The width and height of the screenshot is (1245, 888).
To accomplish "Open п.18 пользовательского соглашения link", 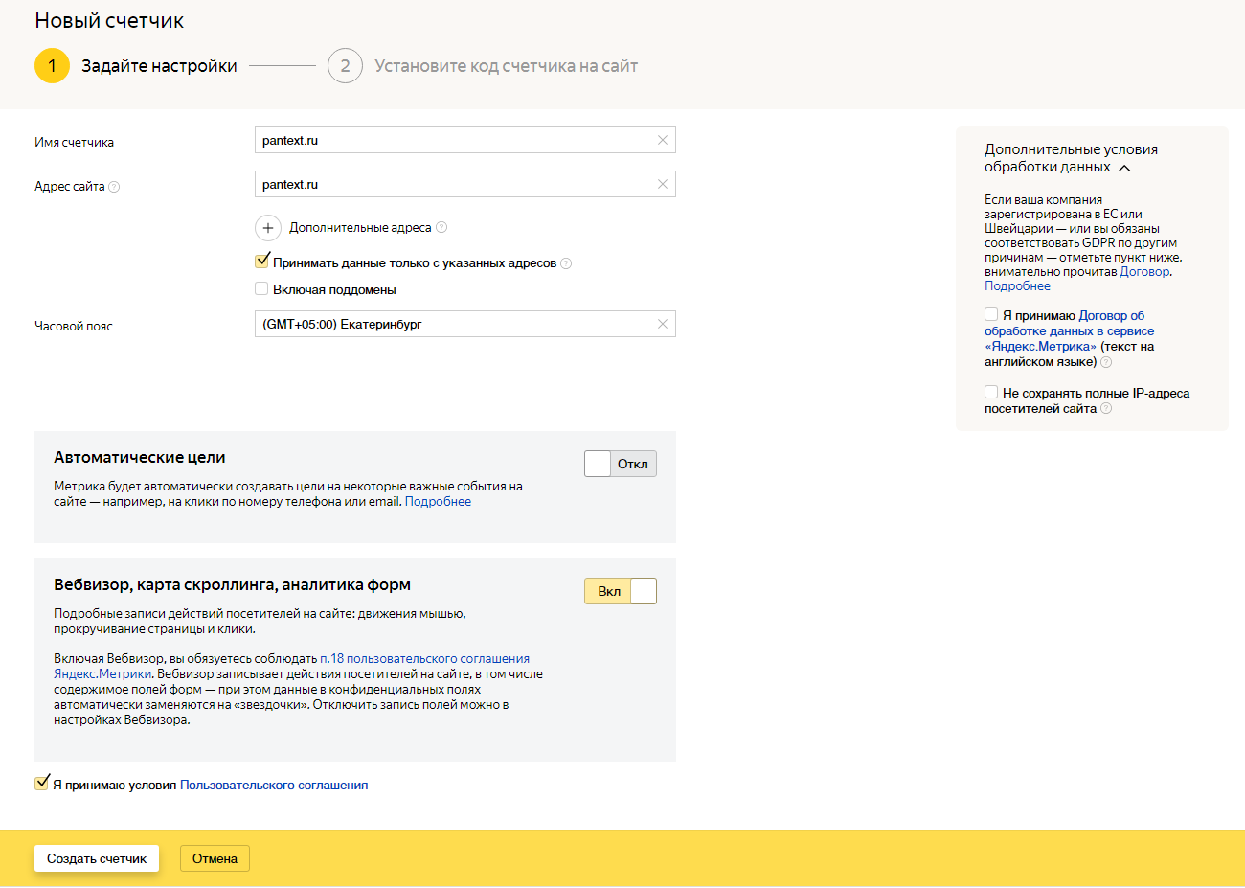I will click(x=424, y=658).
